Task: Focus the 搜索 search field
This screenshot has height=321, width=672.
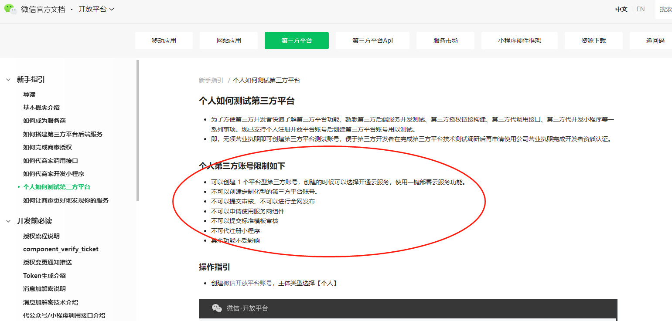Action: click(664, 9)
